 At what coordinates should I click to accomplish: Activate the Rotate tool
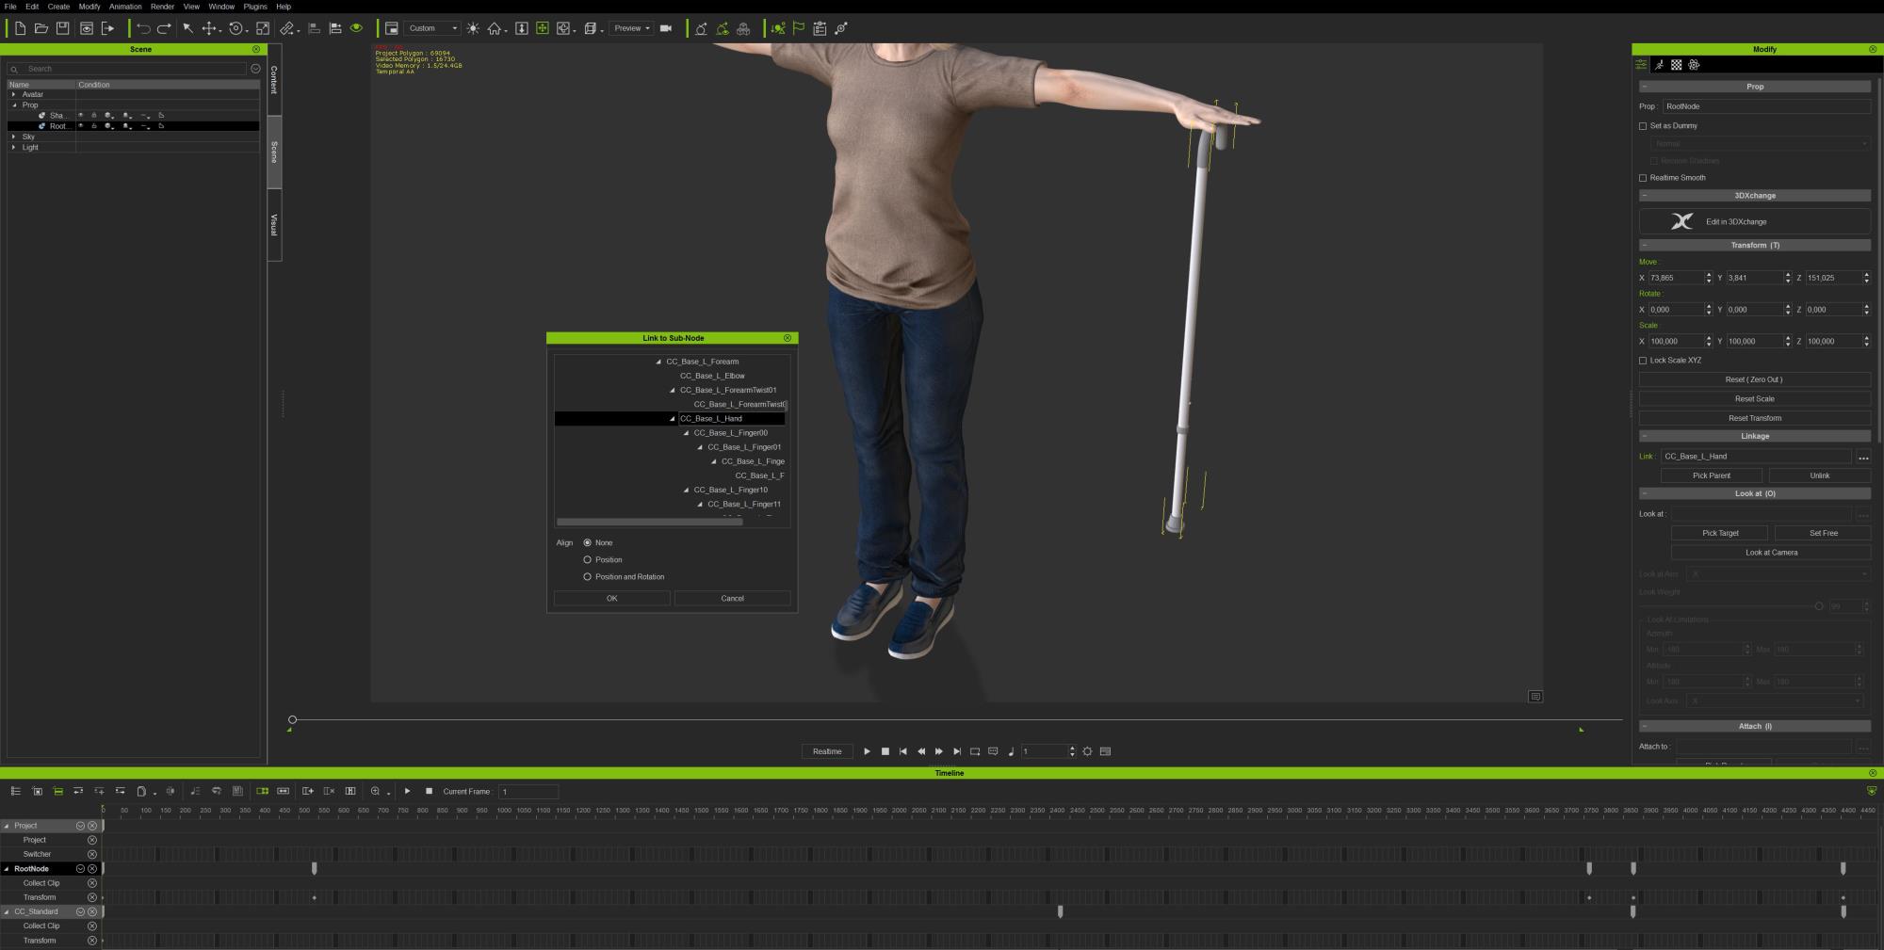click(x=236, y=28)
